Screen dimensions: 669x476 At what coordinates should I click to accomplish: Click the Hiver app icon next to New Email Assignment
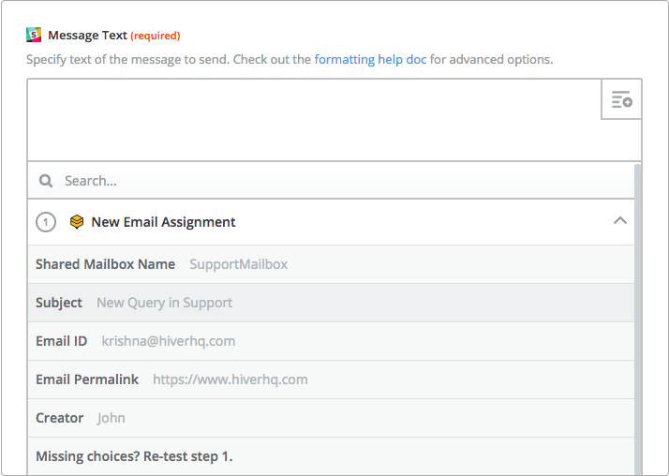[x=77, y=222]
